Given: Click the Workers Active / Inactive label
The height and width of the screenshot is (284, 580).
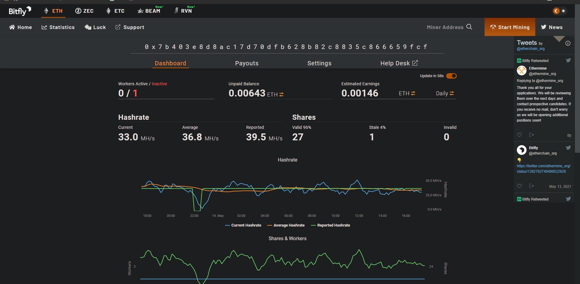Looking at the screenshot, I should tap(143, 84).
